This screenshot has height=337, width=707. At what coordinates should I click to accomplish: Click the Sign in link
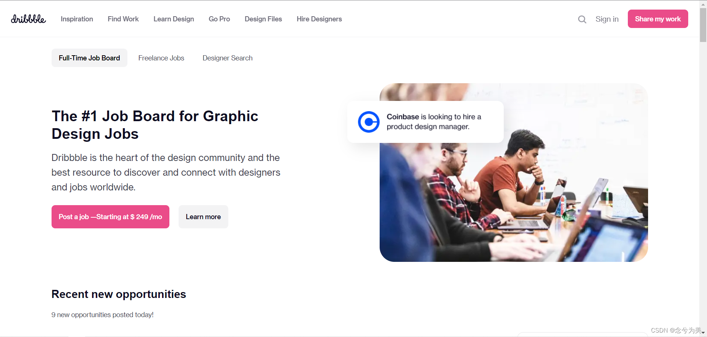pos(607,19)
